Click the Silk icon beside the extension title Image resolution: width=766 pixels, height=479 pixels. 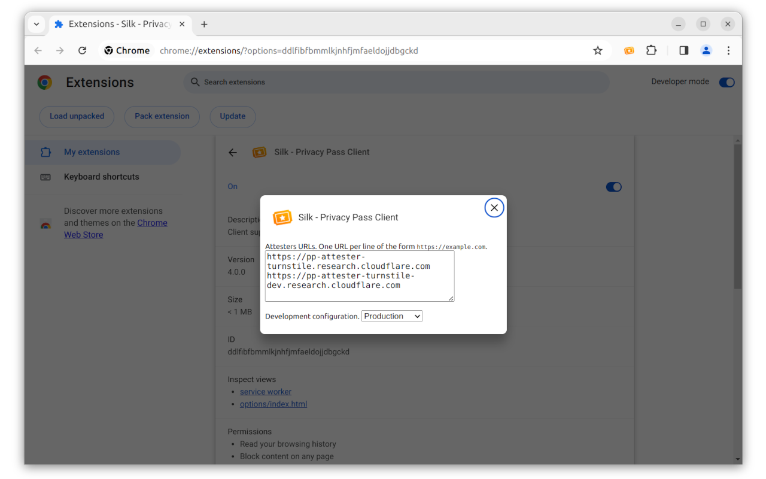(259, 152)
